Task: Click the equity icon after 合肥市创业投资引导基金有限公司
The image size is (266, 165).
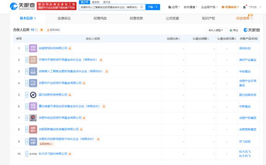Action: tap(84, 118)
